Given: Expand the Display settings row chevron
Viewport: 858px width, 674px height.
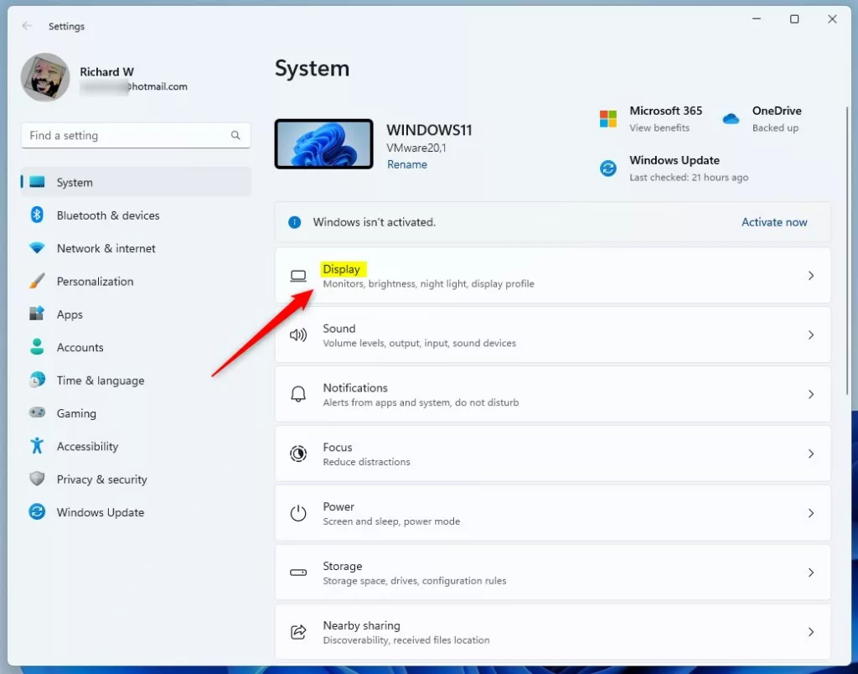Looking at the screenshot, I should point(810,275).
